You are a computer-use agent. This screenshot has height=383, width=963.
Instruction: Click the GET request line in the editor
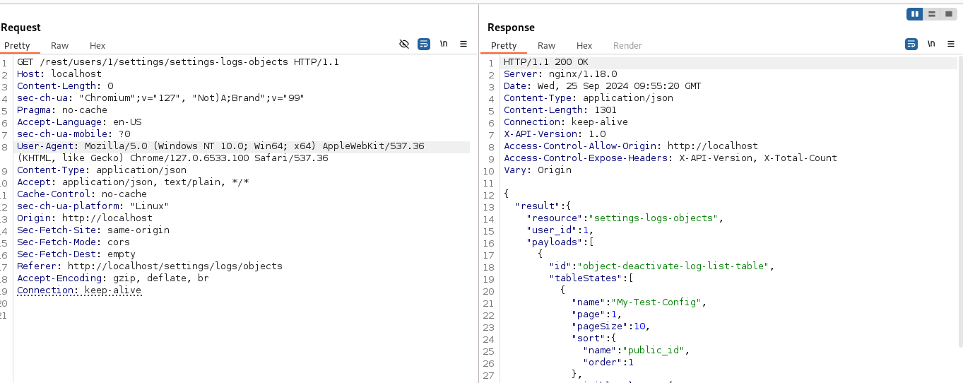178,61
